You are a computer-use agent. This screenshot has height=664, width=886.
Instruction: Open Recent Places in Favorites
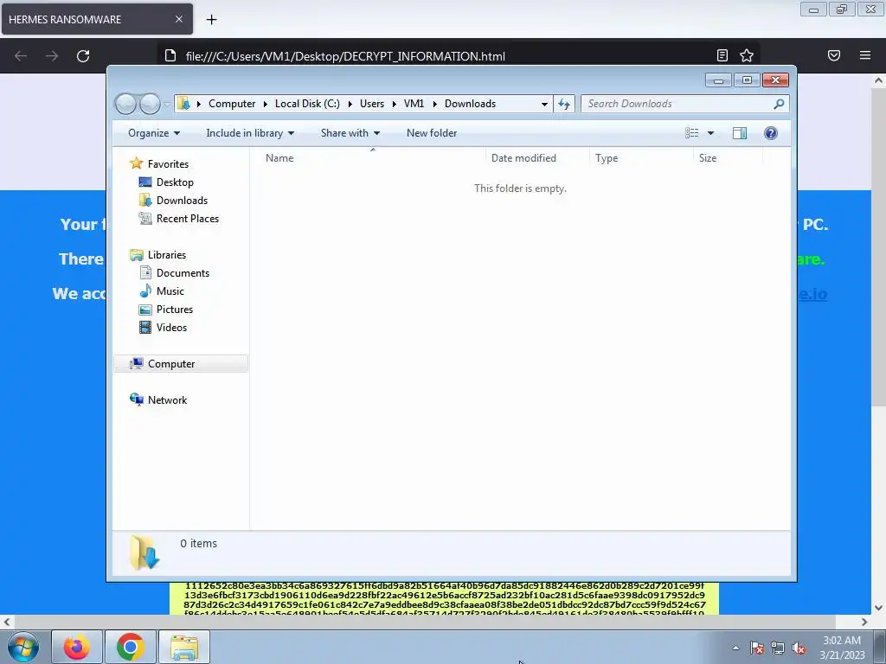click(x=187, y=219)
